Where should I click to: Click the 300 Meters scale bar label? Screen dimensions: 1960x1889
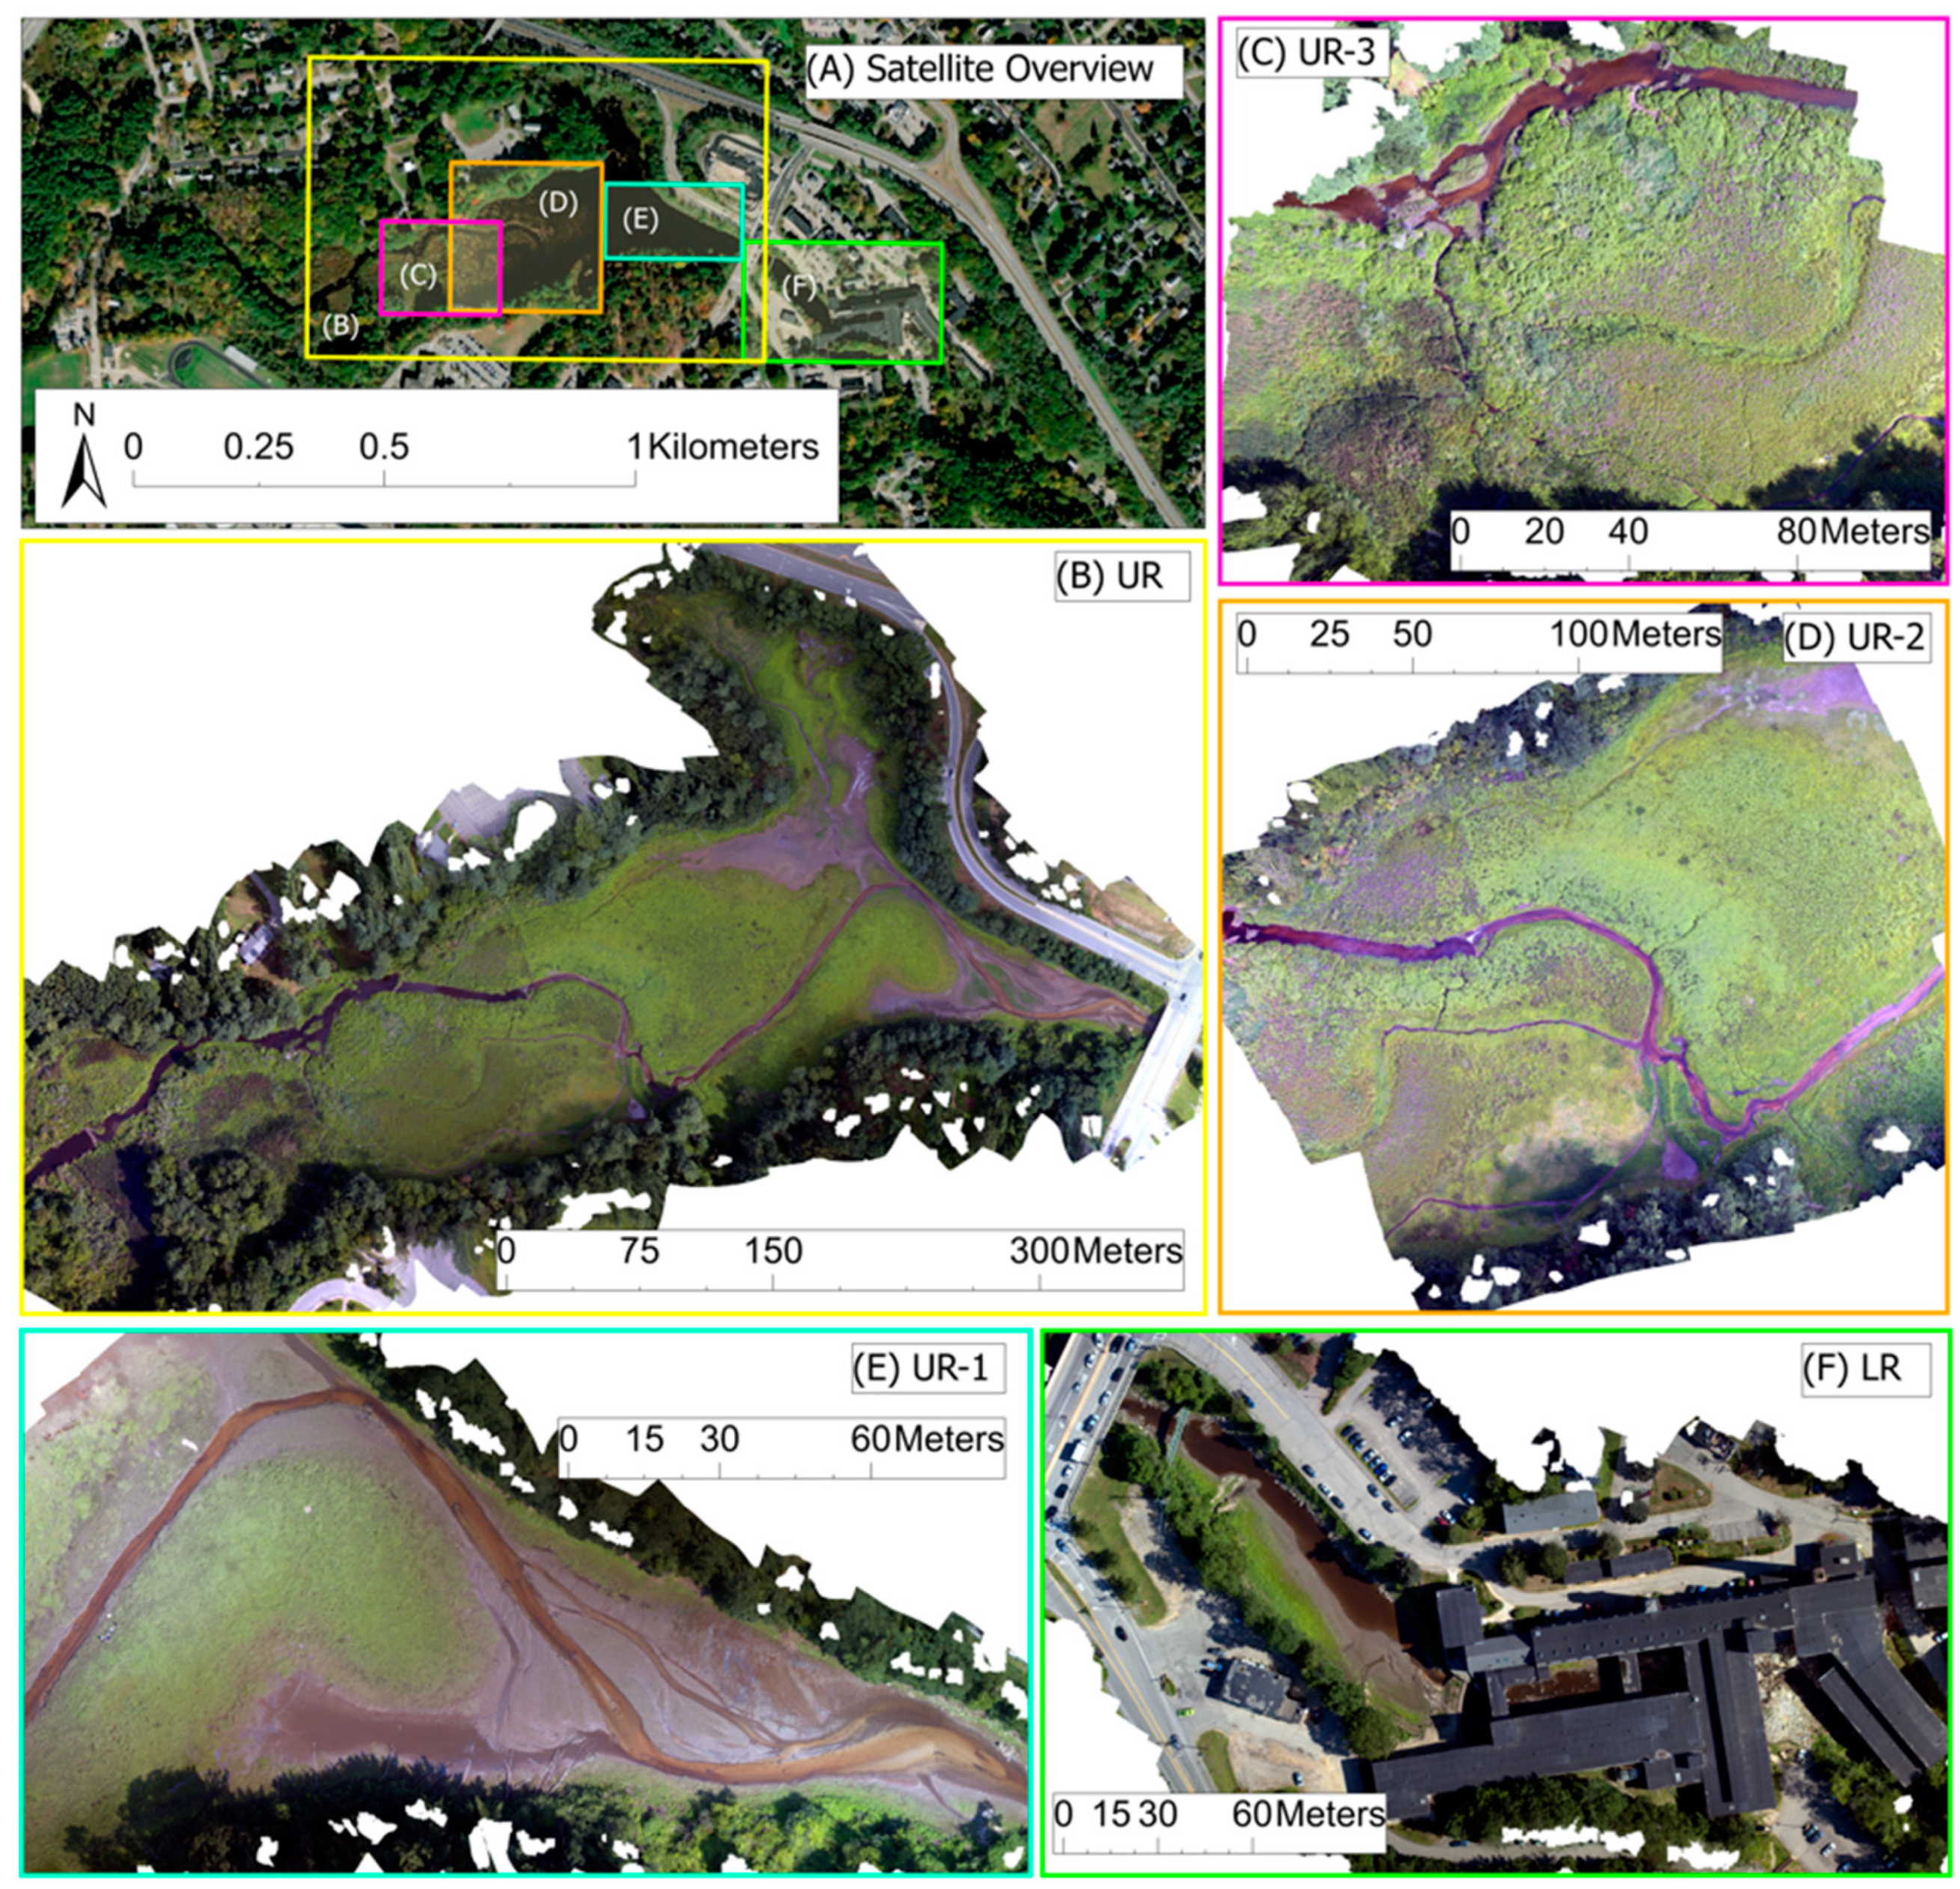pos(1096,1250)
